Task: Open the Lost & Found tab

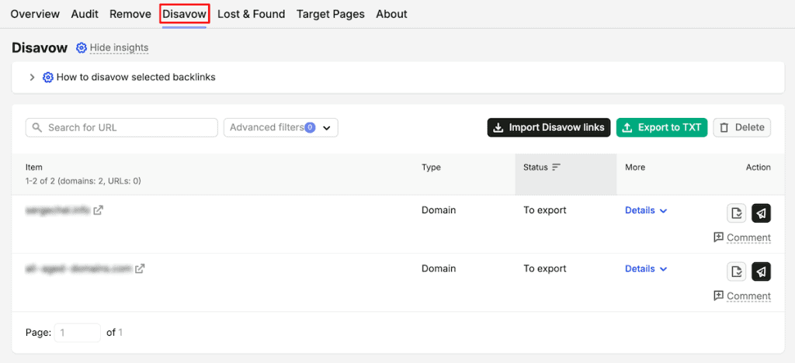Action: [x=251, y=14]
